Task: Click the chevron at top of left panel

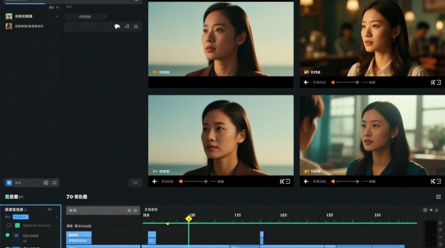Action: coord(58,7)
